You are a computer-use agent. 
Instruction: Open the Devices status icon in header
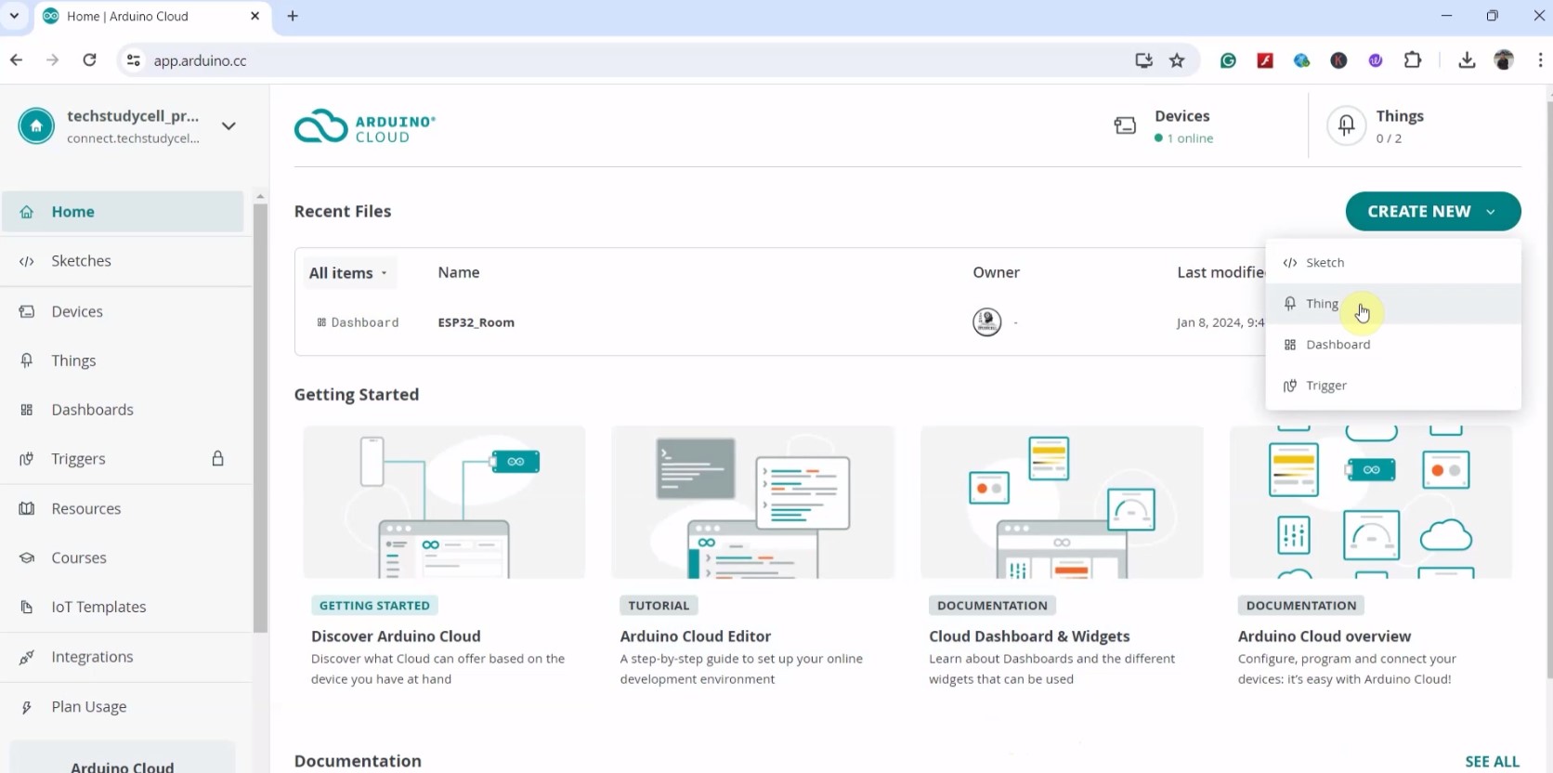tap(1125, 126)
